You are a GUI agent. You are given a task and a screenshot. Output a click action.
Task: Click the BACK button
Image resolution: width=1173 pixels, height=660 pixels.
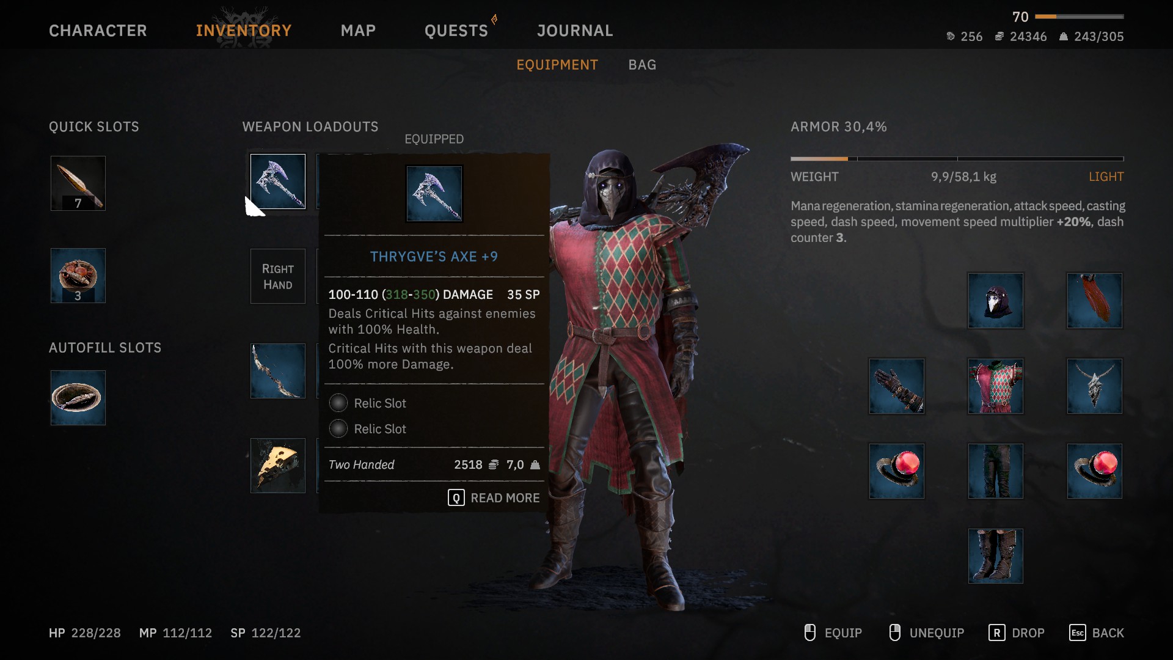[x=1097, y=633]
